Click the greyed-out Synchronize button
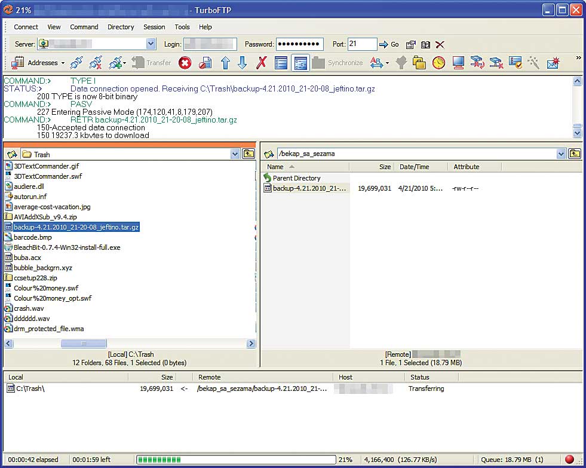The height and width of the screenshot is (468, 586). coord(338,63)
